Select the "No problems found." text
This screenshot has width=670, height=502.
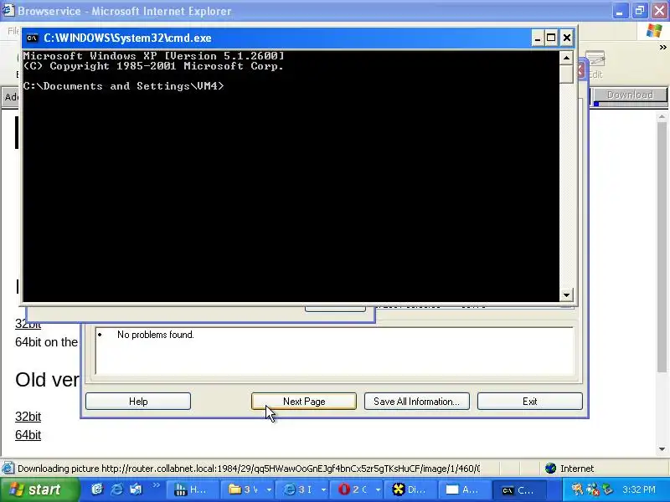point(156,335)
